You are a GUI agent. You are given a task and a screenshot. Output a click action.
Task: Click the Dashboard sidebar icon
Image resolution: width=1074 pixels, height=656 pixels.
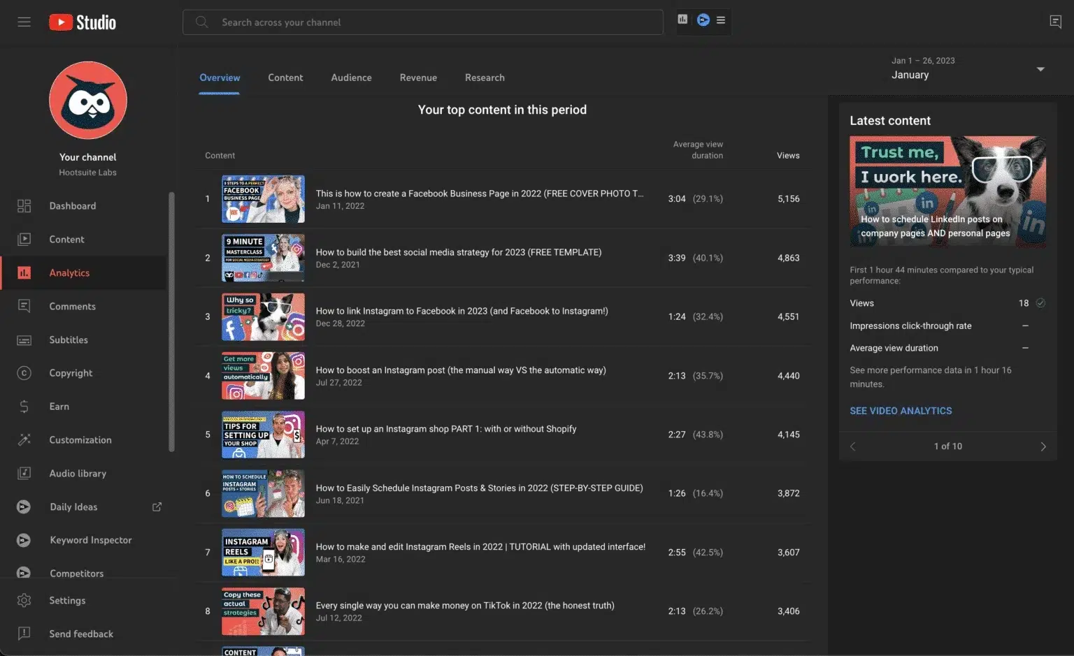(x=24, y=206)
